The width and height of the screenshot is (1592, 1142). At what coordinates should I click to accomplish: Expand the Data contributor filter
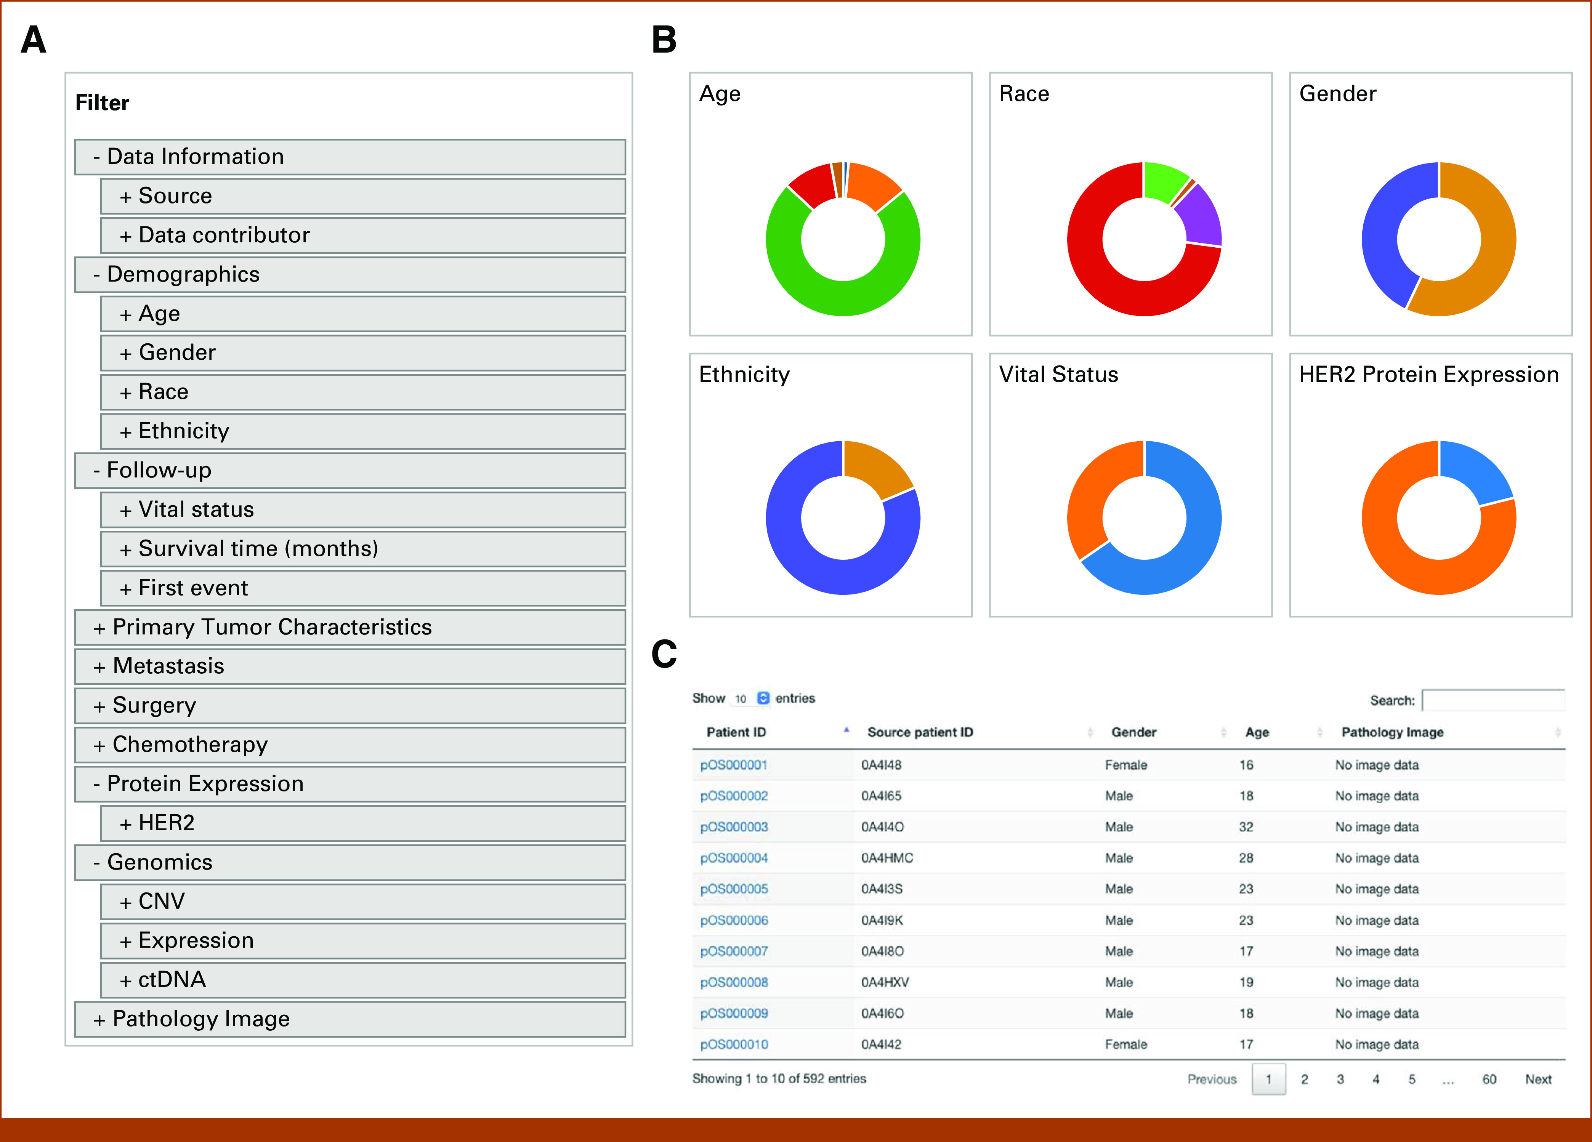[x=363, y=235]
